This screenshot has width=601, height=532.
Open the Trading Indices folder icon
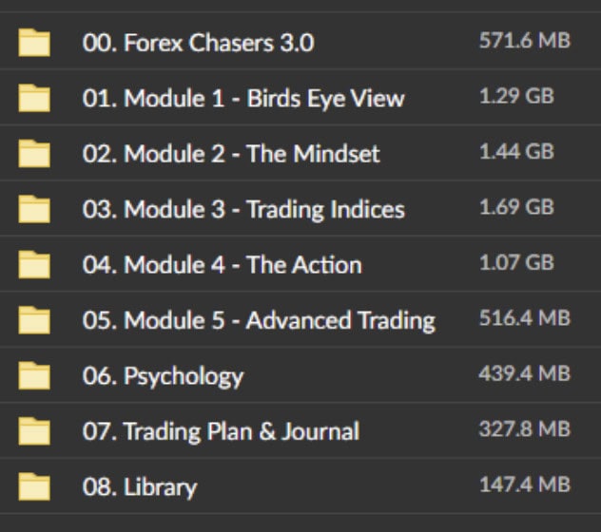(34, 209)
